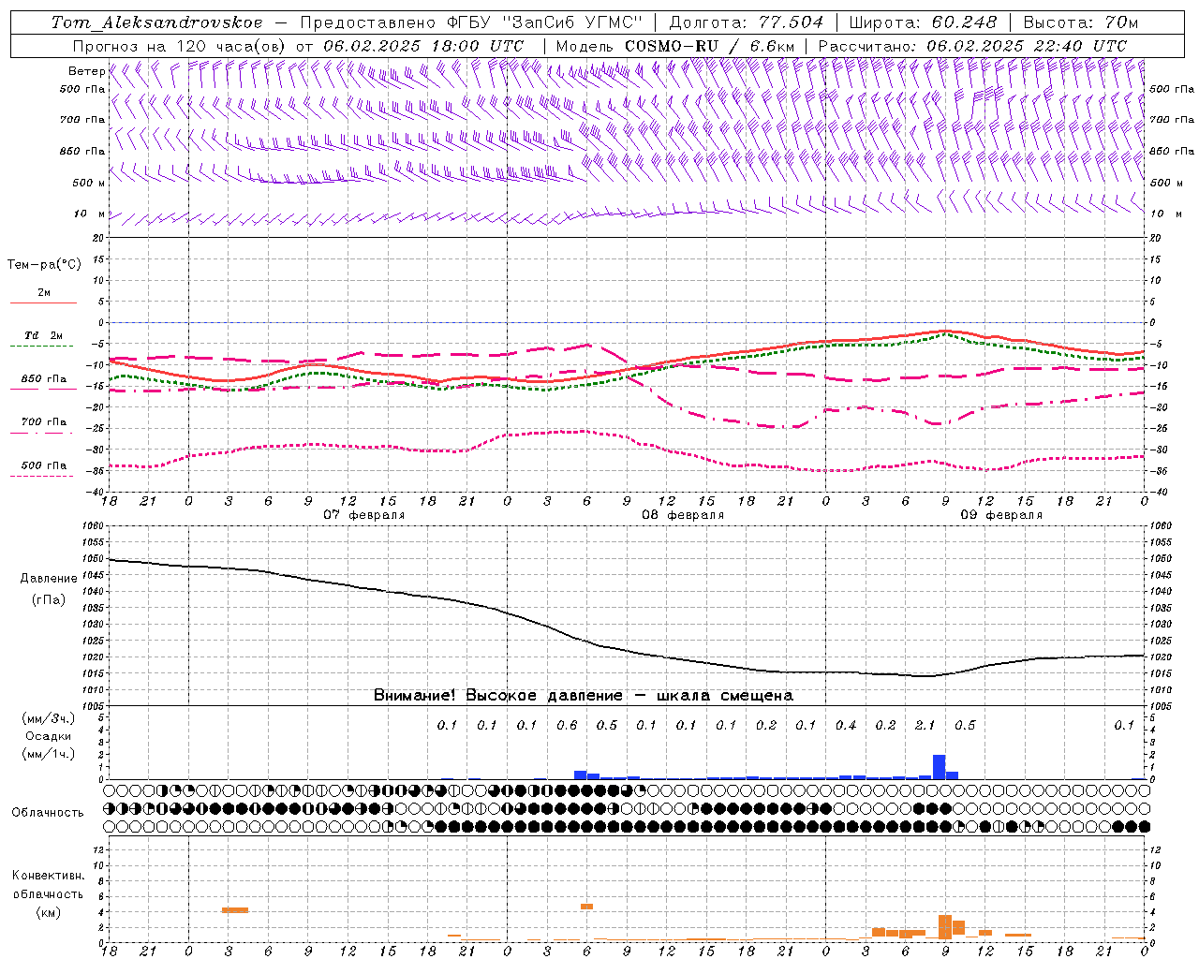
Task: Click the Облачность cloudiness label
Action: tap(48, 813)
